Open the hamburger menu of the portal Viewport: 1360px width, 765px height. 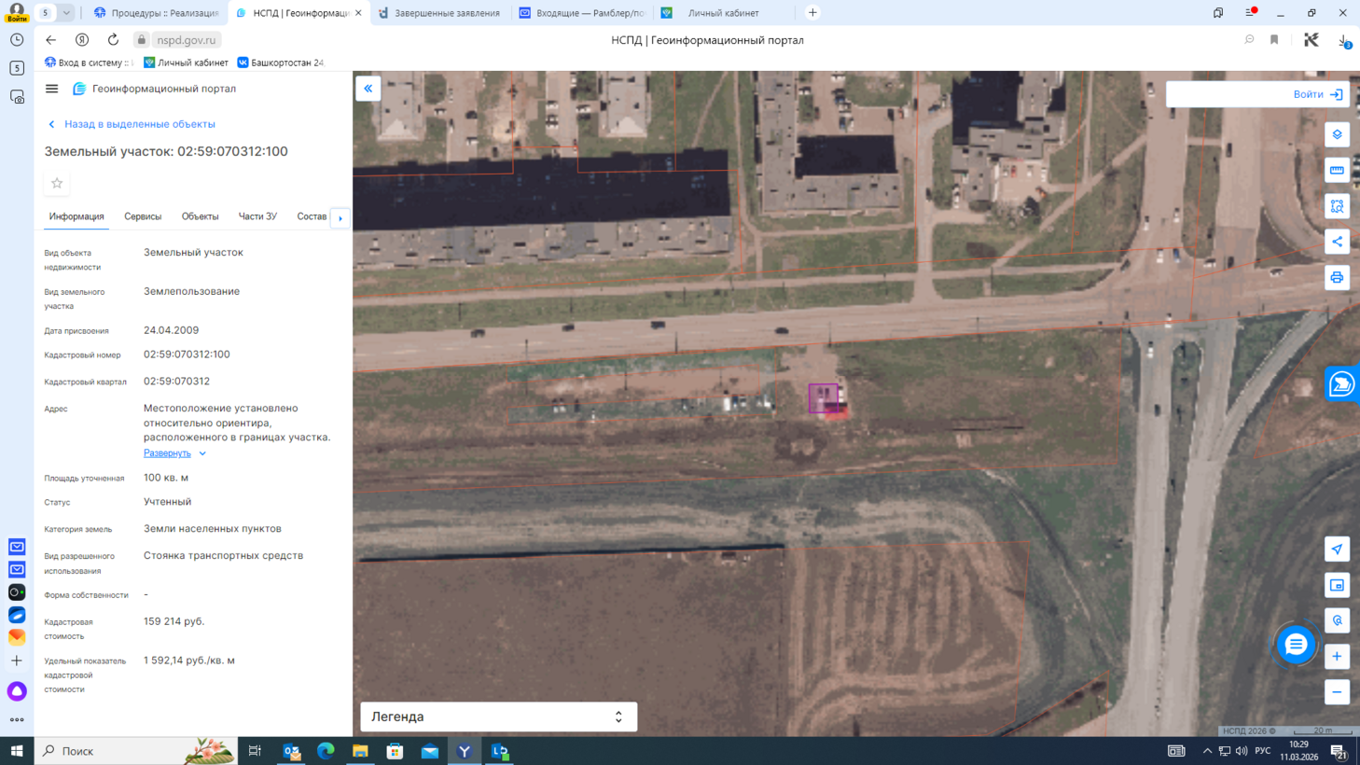coord(51,89)
